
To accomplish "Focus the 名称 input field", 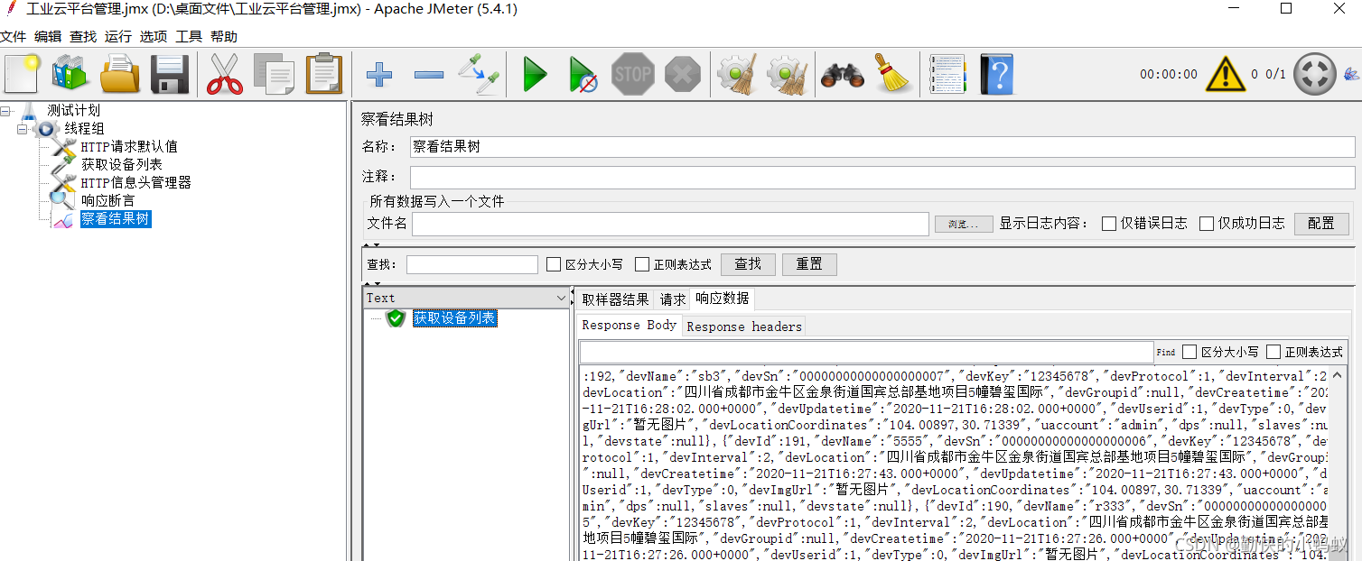I will pyautogui.click(x=882, y=147).
